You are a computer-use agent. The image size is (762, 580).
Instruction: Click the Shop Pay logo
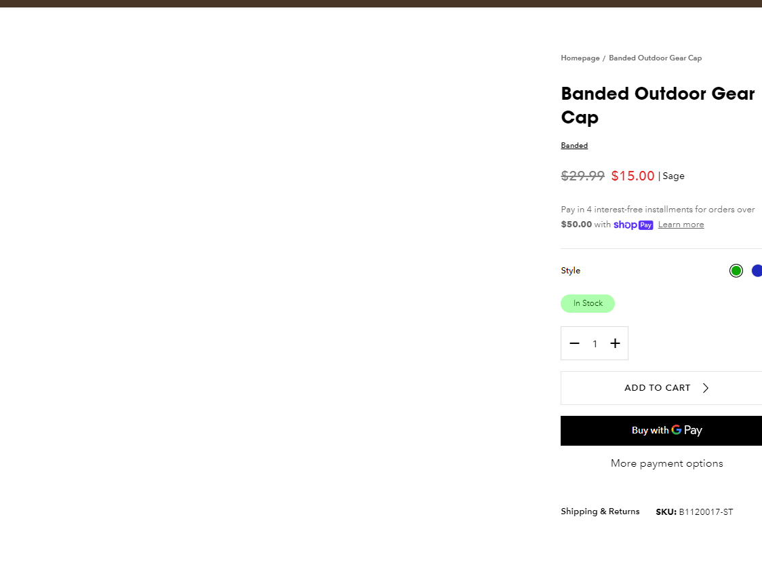[633, 225]
